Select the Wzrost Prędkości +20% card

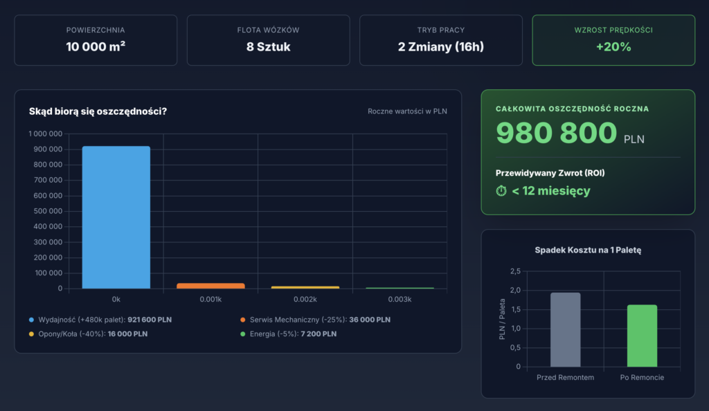pyautogui.click(x=613, y=40)
